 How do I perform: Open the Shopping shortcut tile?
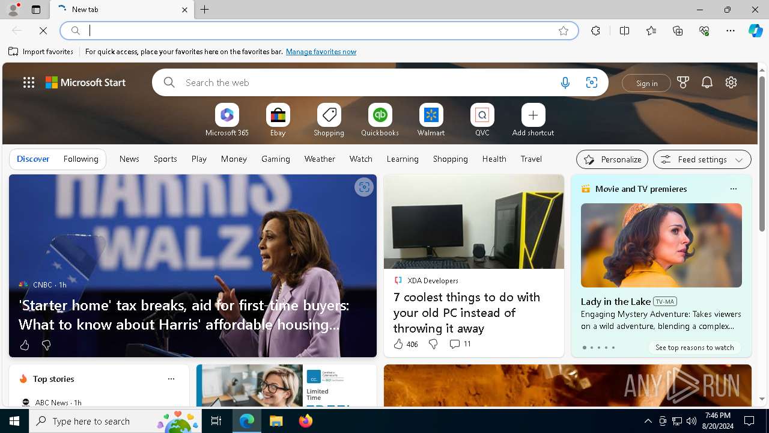[329, 120]
